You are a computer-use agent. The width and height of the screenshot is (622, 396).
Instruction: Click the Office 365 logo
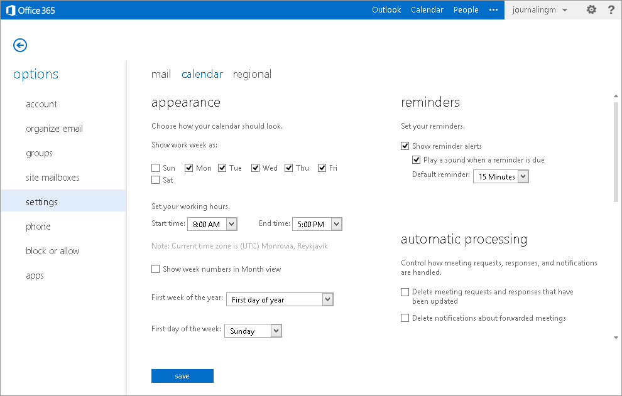pos(31,10)
